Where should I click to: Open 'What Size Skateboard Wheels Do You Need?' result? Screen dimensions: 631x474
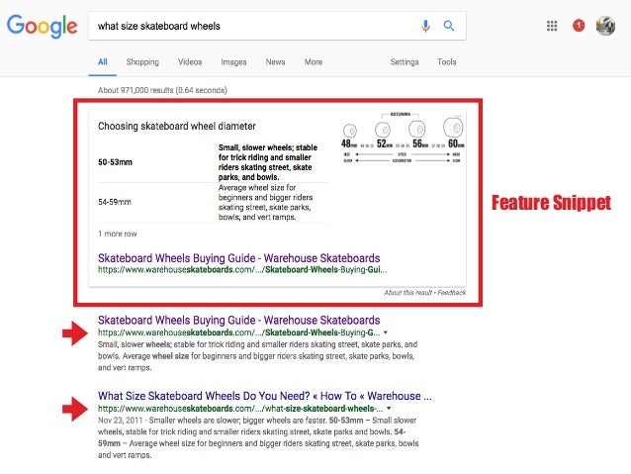coord(265,396)
